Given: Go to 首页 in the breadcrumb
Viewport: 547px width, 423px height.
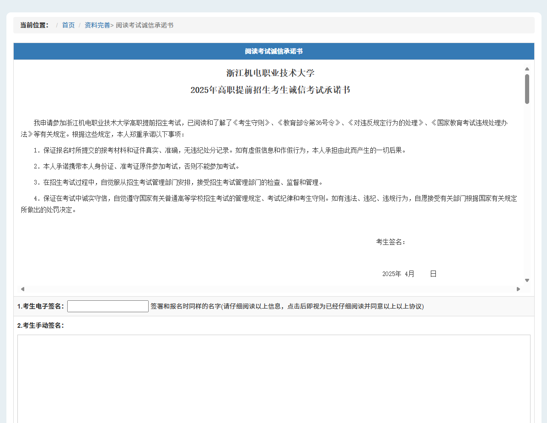Looking at the screenshot, I should pos(68,25).
